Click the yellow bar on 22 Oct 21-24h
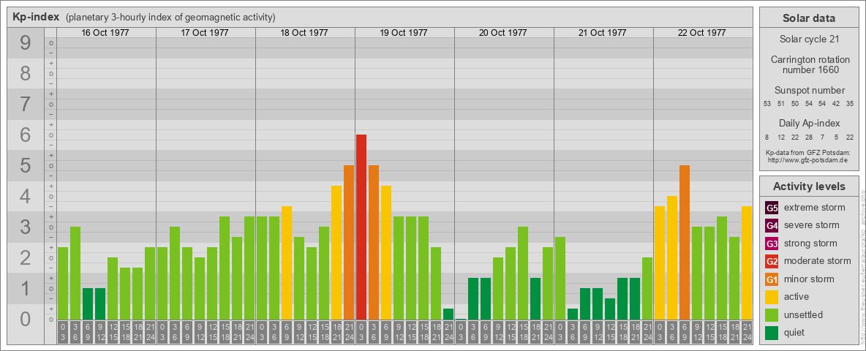 [747, 263]
